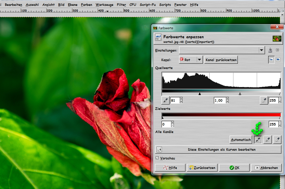Switch histogram to logarithmic view
Screen dimensions: 285x189
(x=278, y=60)
